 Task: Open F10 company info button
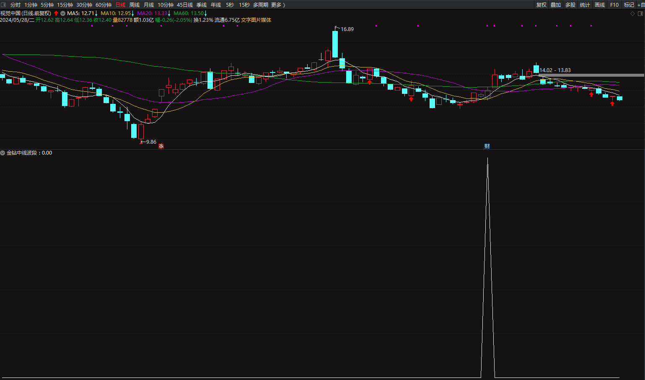[x=614, y=5]
